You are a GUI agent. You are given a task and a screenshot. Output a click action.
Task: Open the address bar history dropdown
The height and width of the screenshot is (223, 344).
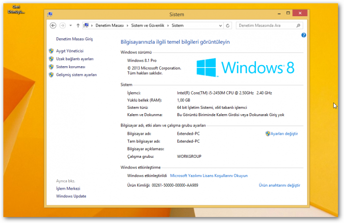[220, 25]
